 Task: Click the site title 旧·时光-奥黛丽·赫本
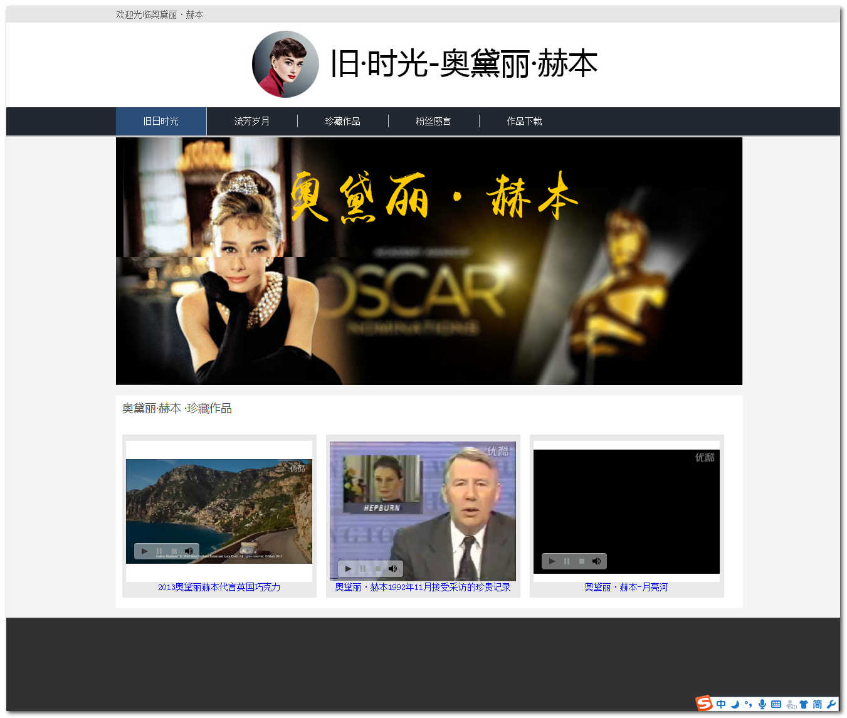(464, 64)
